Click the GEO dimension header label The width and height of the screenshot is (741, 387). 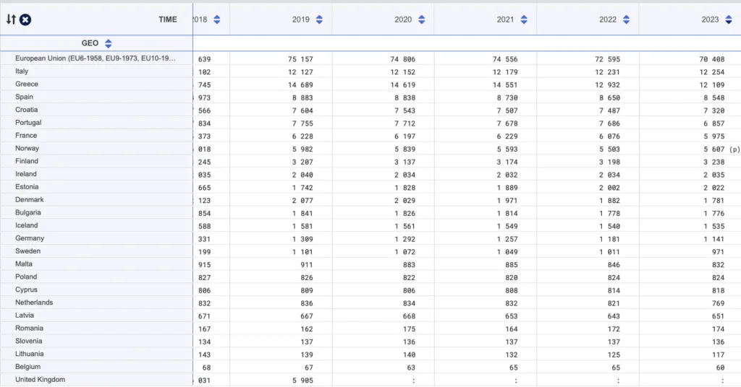click(x=90, y=43)
